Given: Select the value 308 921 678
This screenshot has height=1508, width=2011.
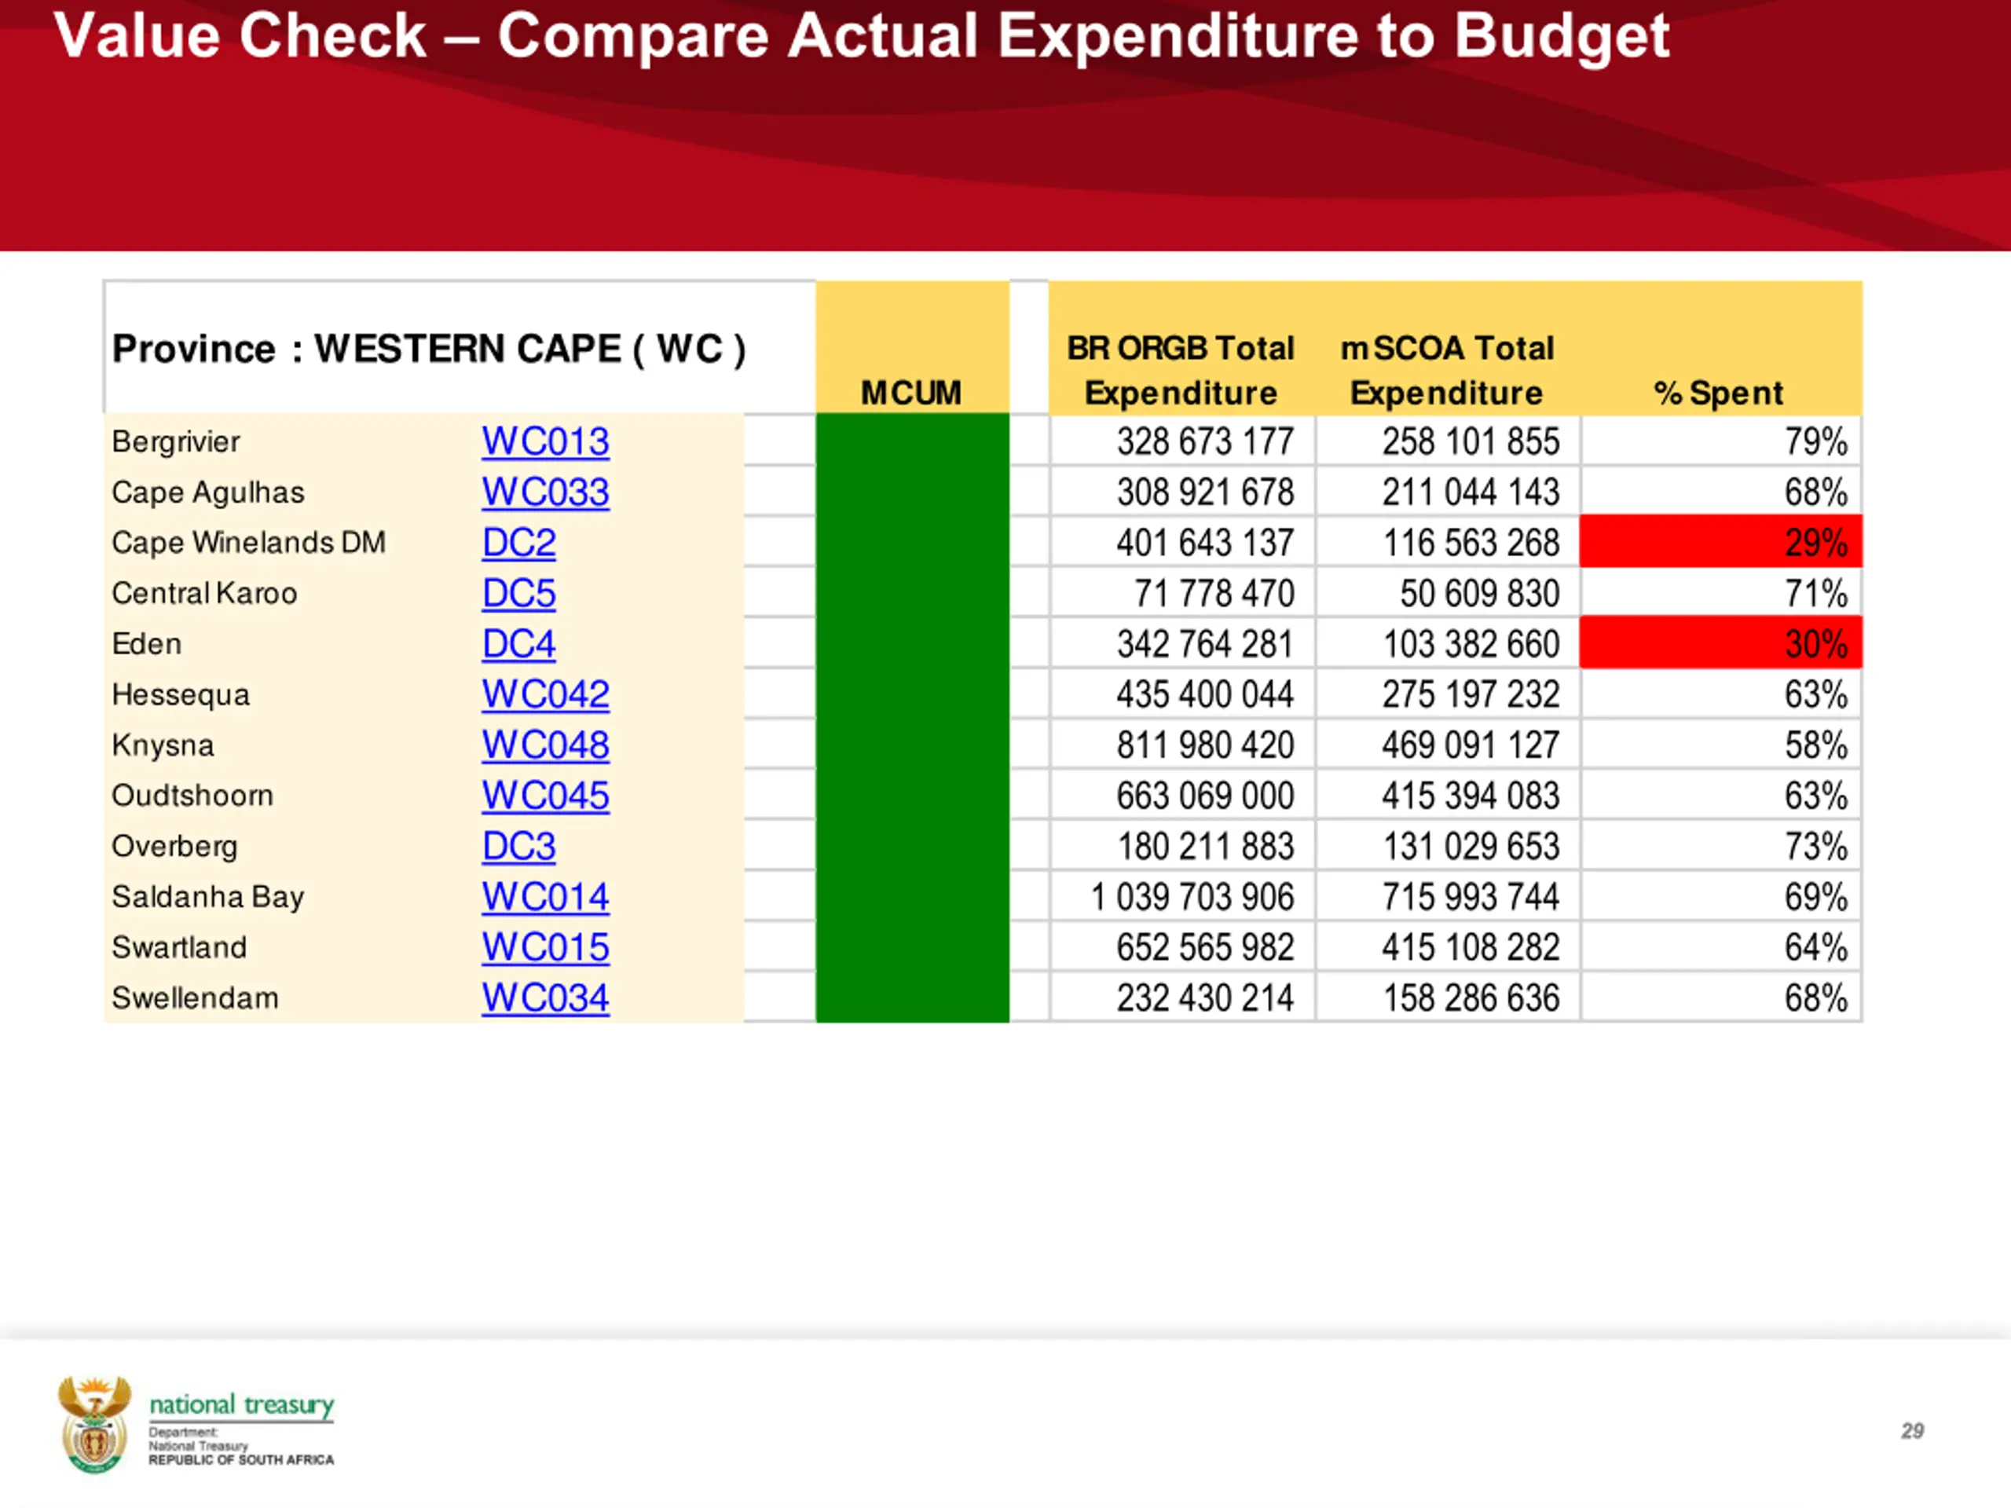Looking at the screenshot, I should coord(1206,492).
